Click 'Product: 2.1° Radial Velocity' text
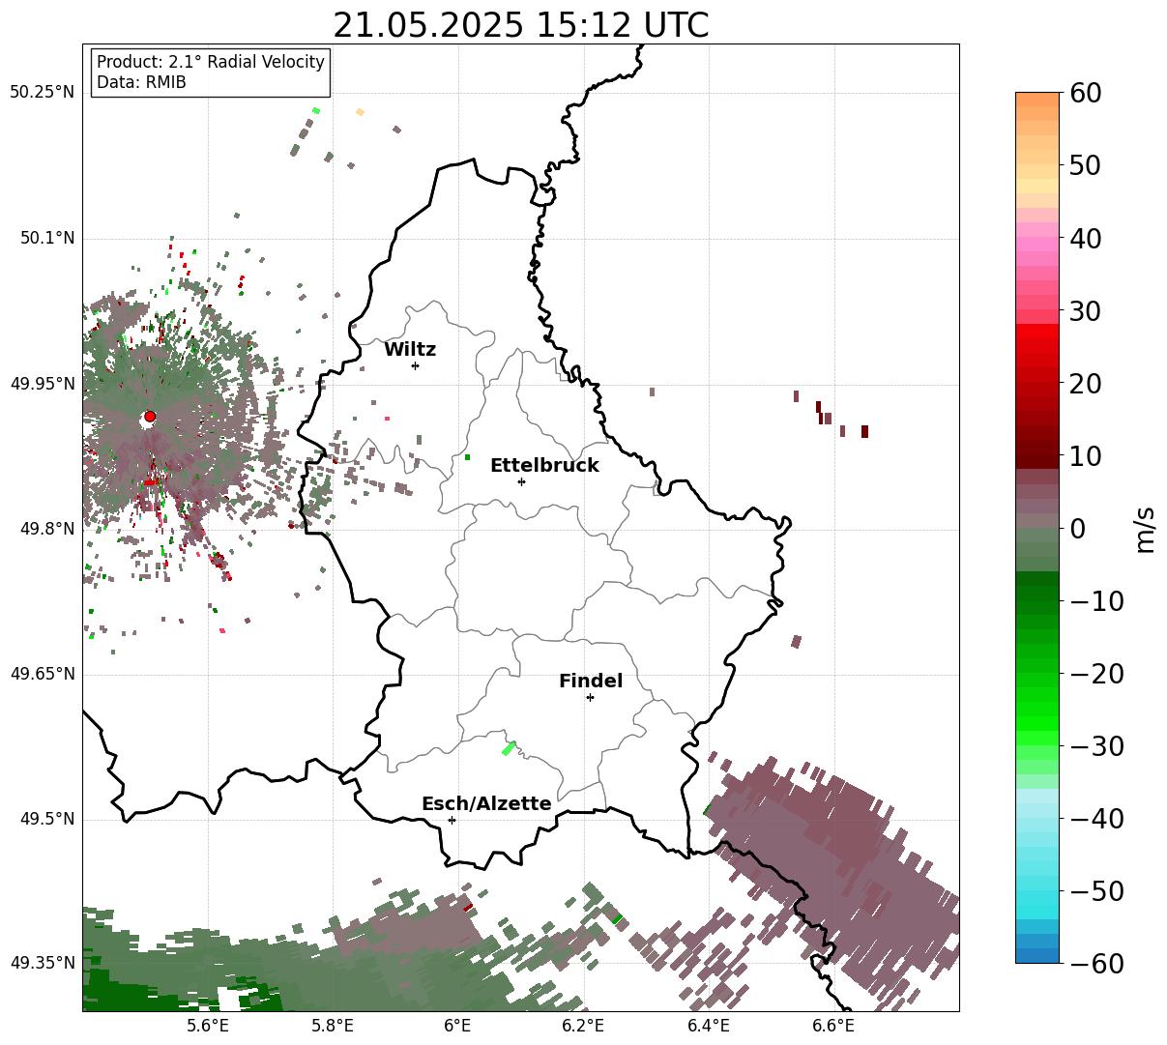 [x=211, y=62]
